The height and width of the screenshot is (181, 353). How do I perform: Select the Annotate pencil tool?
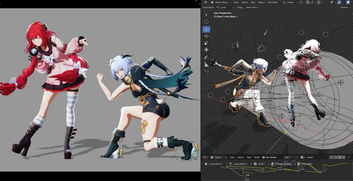point(206,58)
